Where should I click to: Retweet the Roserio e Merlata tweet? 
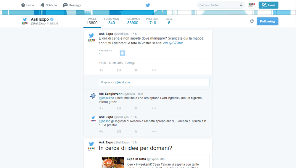tap(119, 131)
